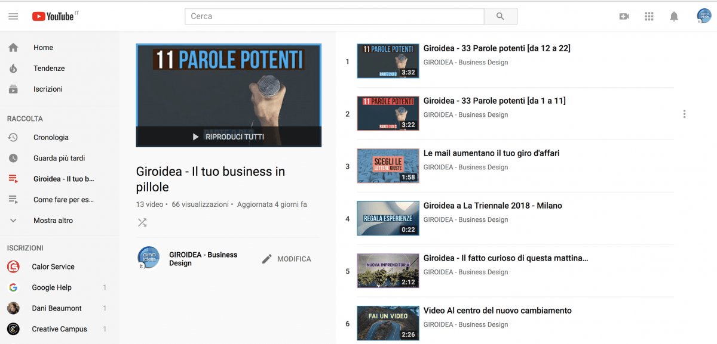Click the Come fare per es... playlist icon
Viewport: 717px width, 344px height.
point(13,200)
